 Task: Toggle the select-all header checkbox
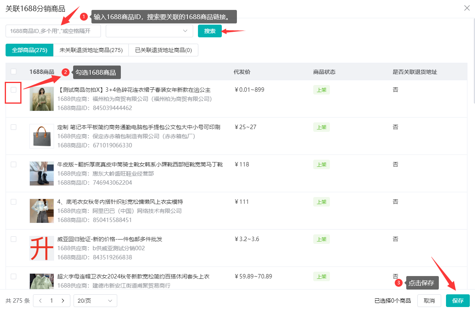point(14,71)
